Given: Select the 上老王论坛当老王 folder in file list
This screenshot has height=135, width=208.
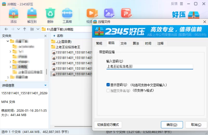Looking at the screenshot, I should tap(66, 47).
